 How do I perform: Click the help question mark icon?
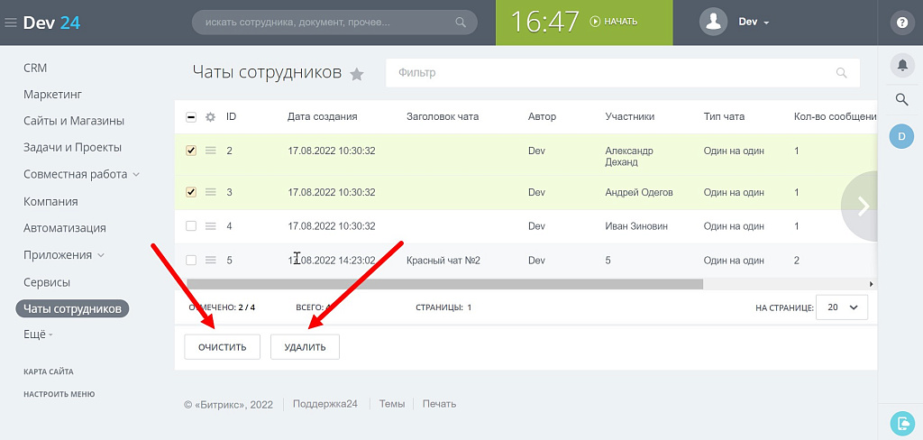click(x=900, y=23)
